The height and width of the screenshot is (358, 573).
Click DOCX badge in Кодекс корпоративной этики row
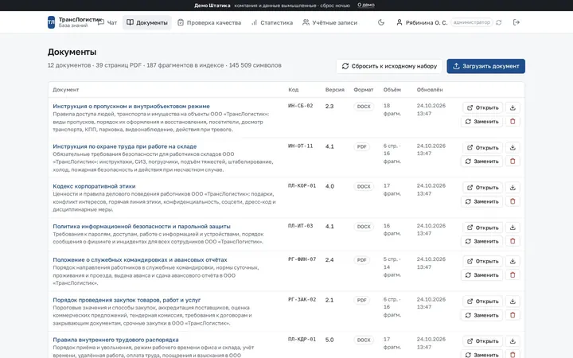364,186
